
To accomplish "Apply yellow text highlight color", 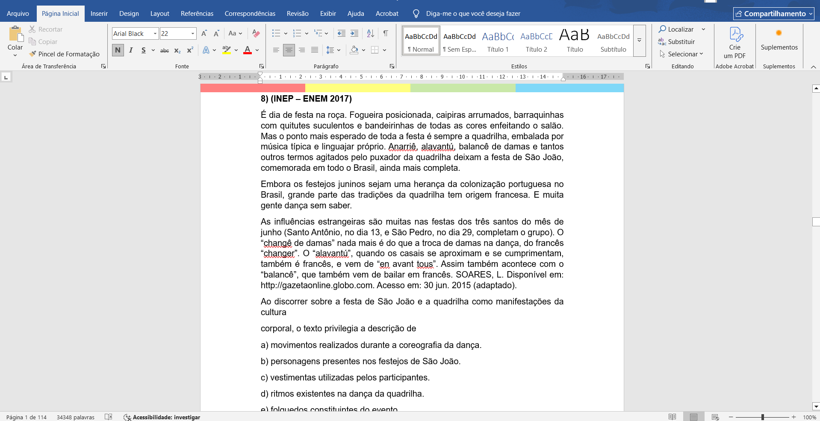I will 227,50.
